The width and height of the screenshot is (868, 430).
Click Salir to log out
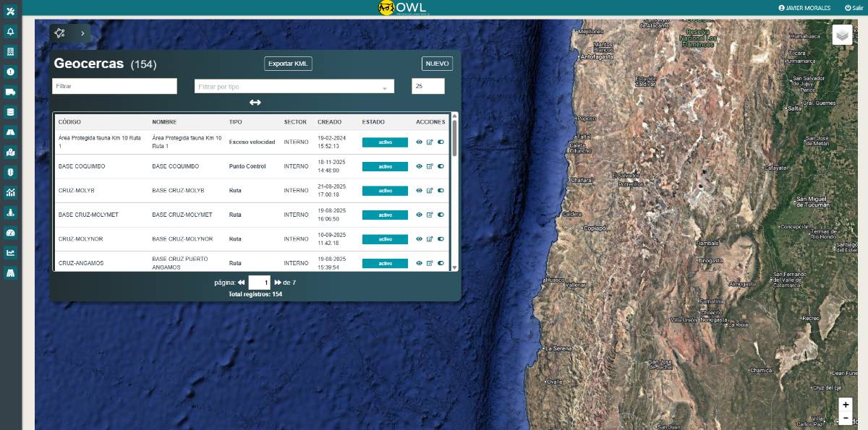854,8
